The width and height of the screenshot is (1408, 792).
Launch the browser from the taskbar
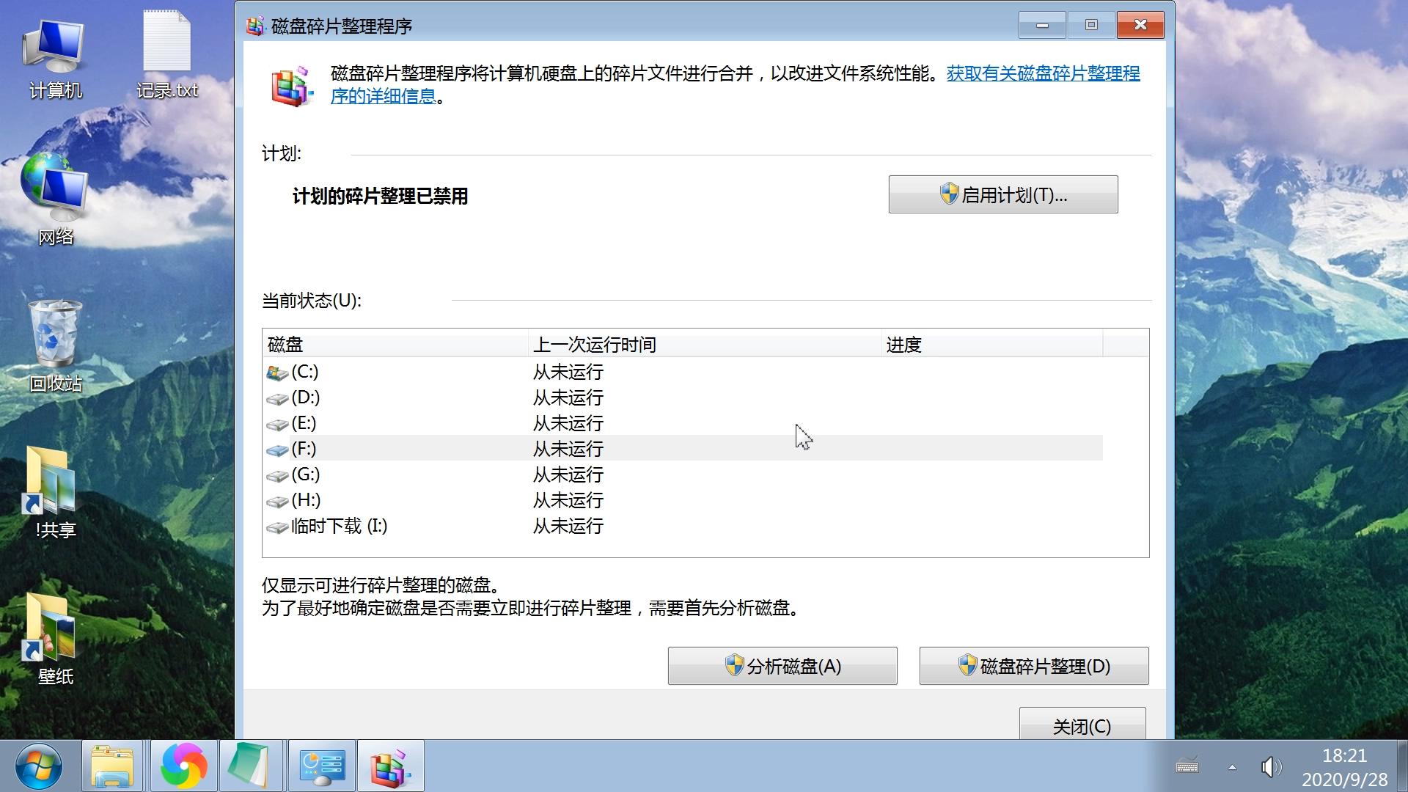(182, 766)
